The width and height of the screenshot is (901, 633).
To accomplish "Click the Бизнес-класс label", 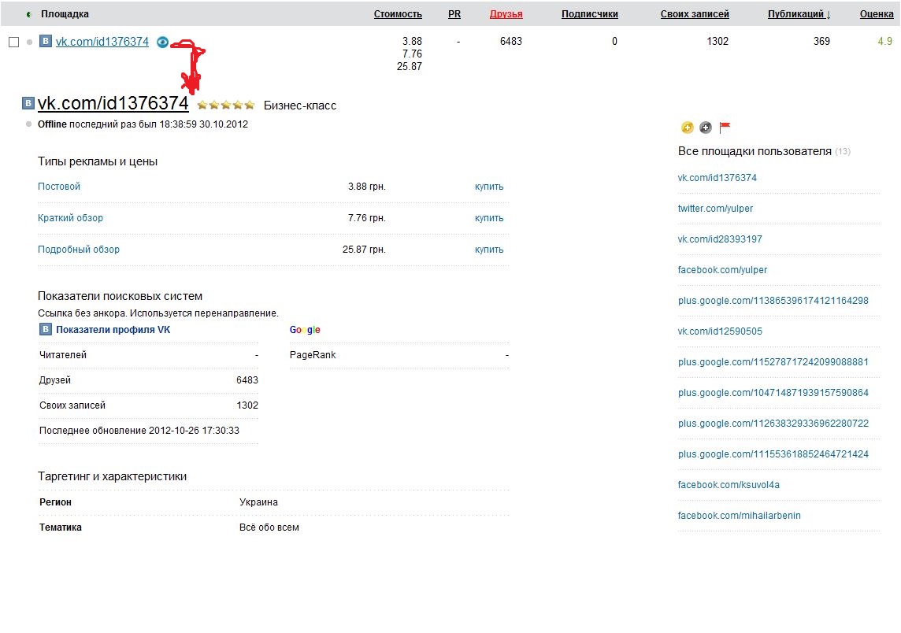I will tap(300, 105).
